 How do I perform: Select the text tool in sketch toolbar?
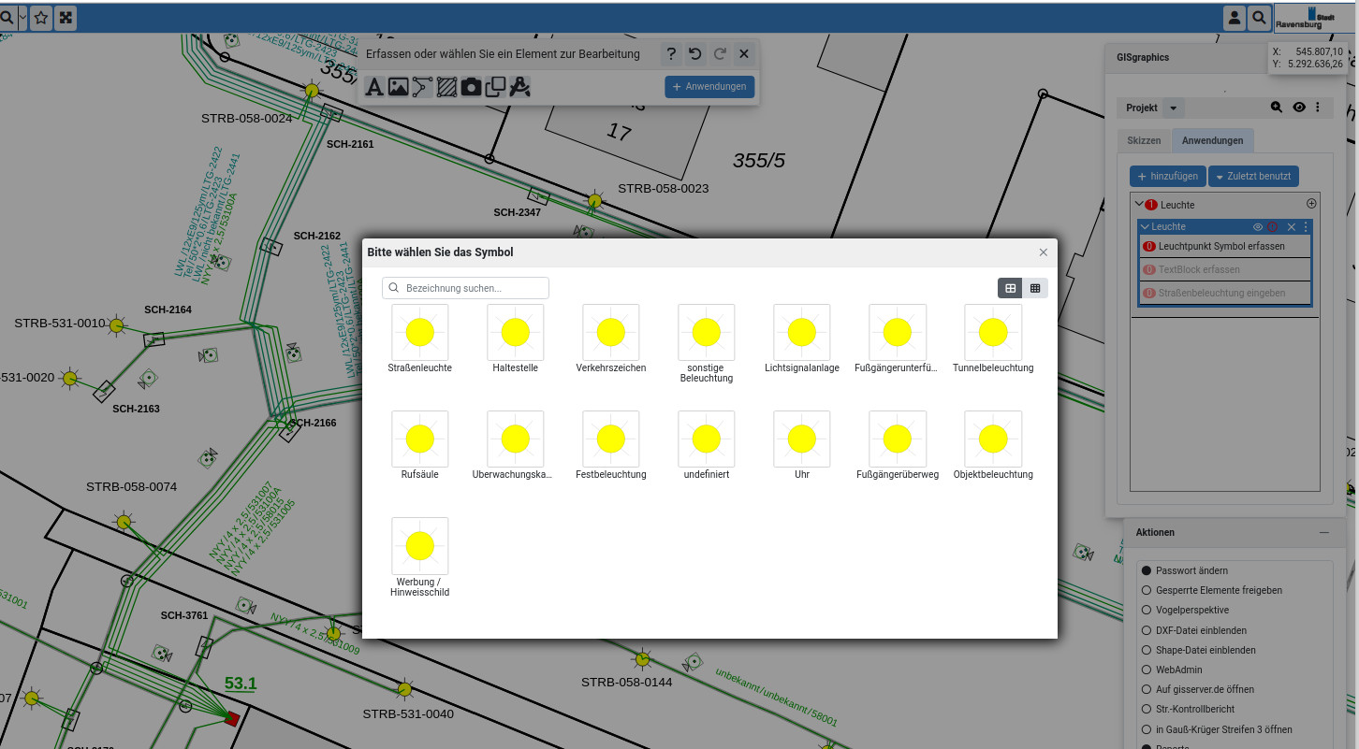pos(374,87)
